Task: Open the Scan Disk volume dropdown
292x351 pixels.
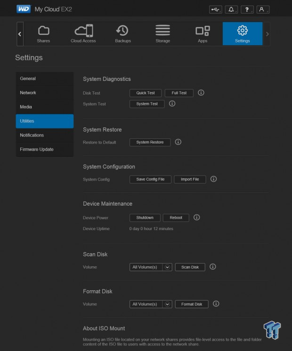Action: 151,267
